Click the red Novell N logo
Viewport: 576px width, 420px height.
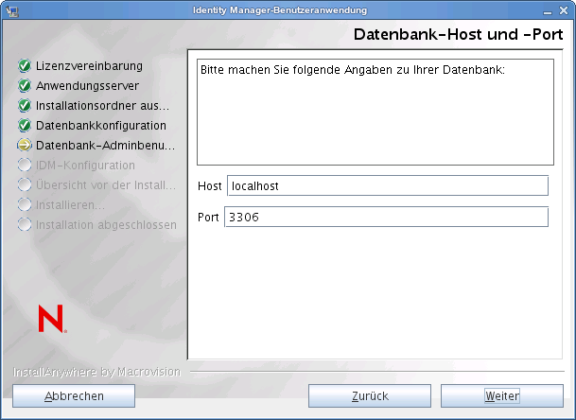click(52, 319)
